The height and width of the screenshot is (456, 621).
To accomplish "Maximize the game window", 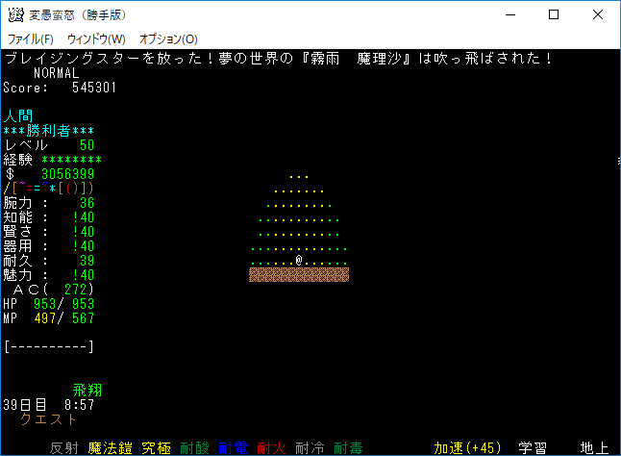I will pos(554,14).
